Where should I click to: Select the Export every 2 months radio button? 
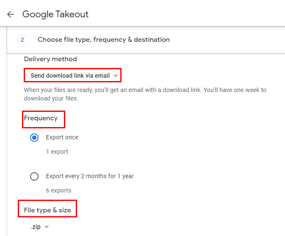click(x=35, y=176)
